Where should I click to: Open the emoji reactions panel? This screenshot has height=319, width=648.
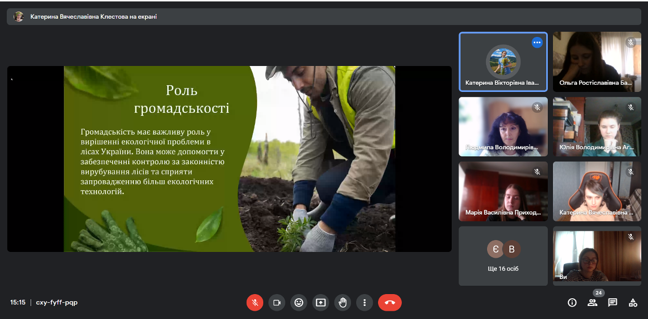pyautogui.click(x=299, y=302)
